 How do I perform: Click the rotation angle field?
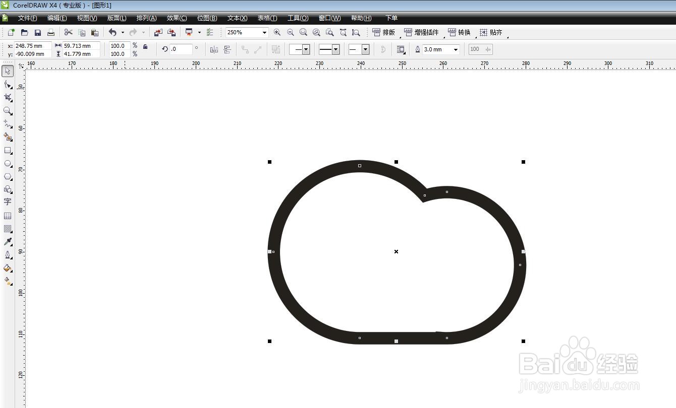[x=181, y=49]
